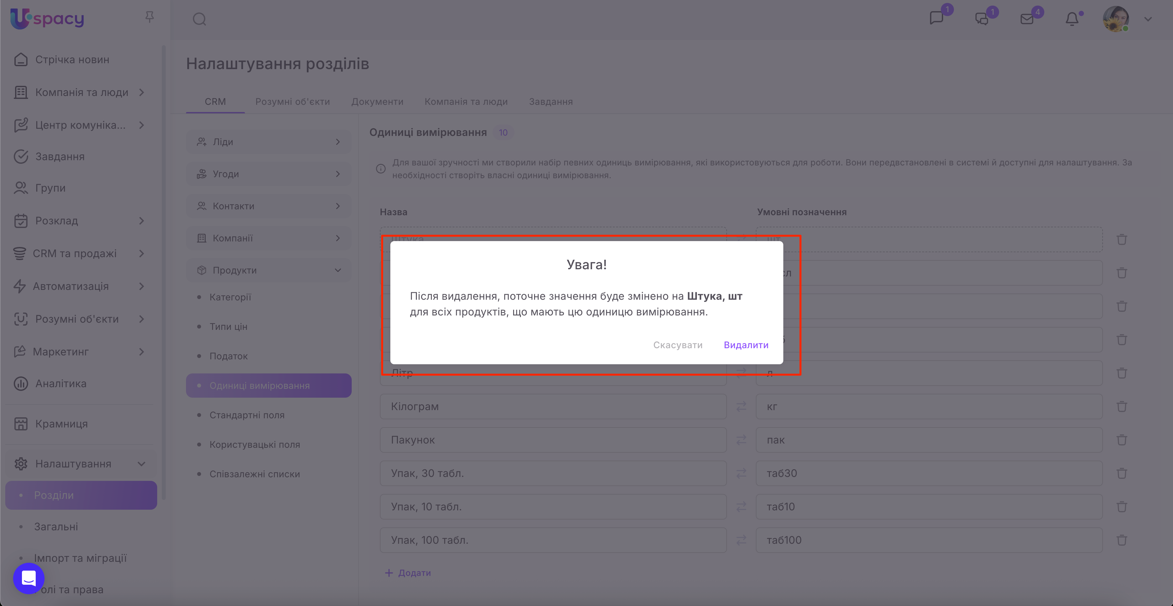Confirm deletion with Видалити button

746,345
